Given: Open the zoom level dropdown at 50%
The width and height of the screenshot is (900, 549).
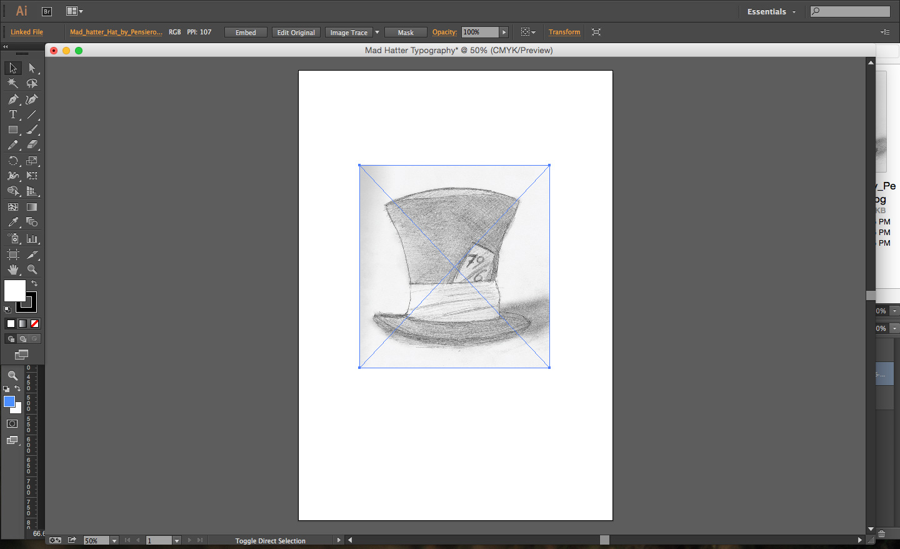Looking at the screenshot, I should pyautogui.click(x=114, y=540).
